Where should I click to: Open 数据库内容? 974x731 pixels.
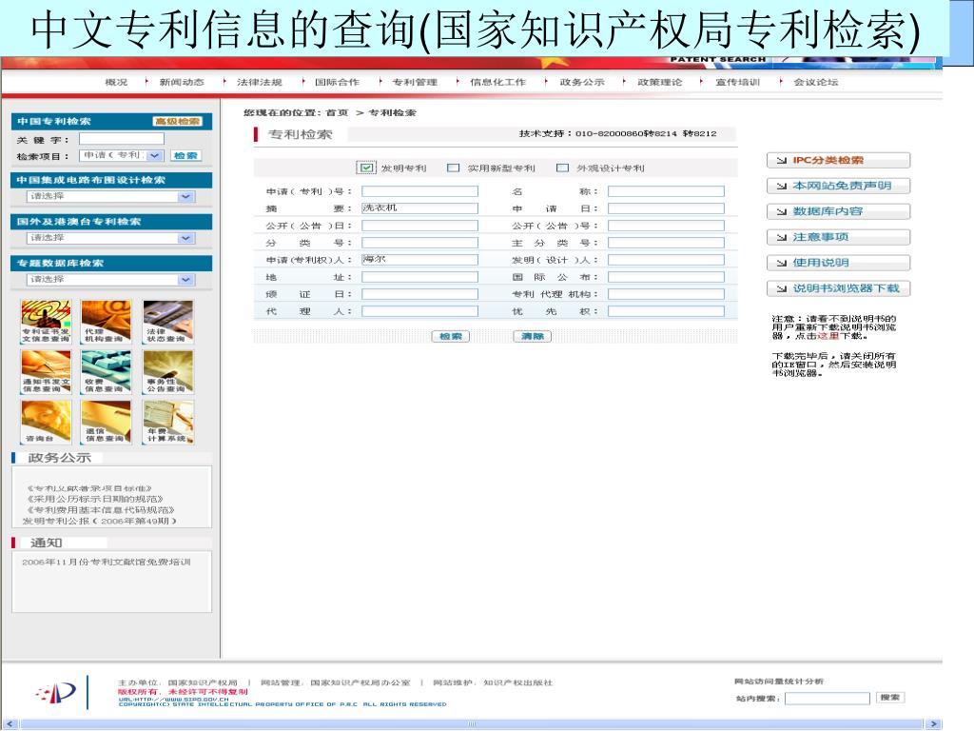click(x=839, y=211)
